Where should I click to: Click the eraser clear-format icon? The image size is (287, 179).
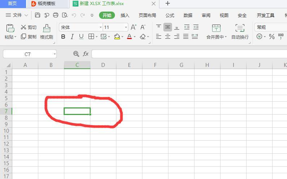tap(142, 37)
